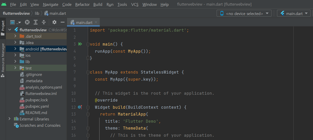Image resolution: width=313 pixels, height=140 pixels.
Task: Expand the android folder chevron
Action: pyautogui.click(x=15, y=49)
